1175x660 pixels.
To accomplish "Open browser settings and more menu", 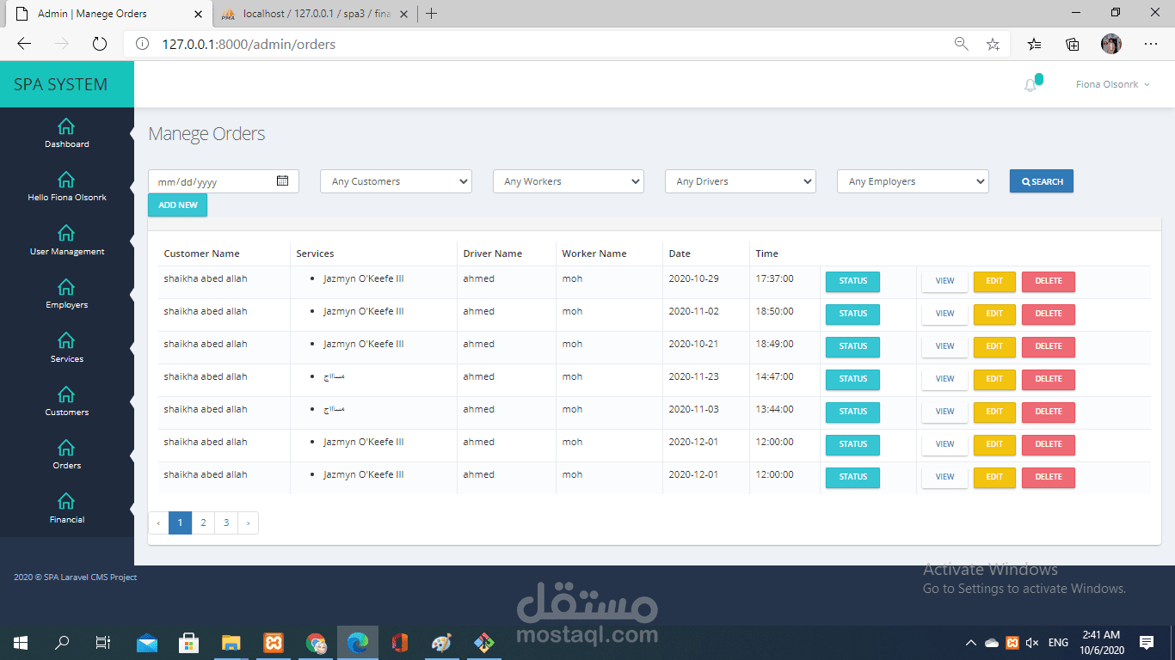I will click(x=1151, y=44).
